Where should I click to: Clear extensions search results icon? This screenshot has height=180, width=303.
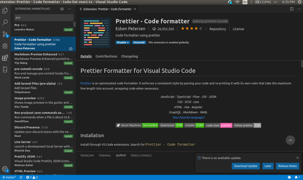[x=62, y=9]
